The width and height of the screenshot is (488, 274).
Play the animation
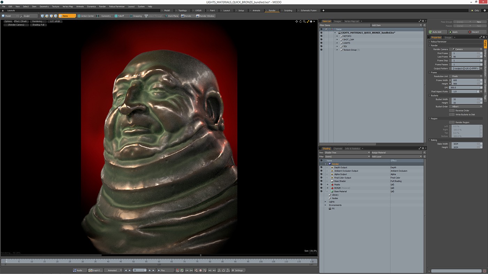[165, 270]
